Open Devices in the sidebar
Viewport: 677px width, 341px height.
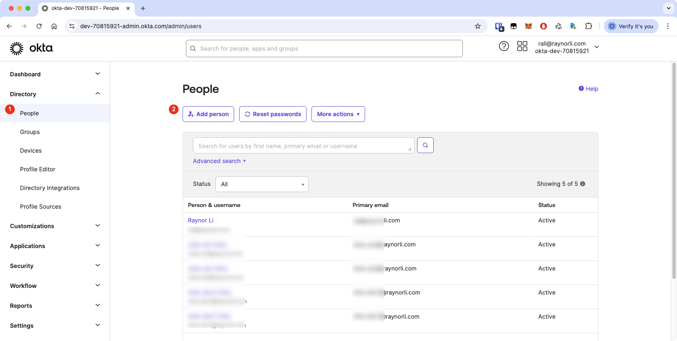31,151
